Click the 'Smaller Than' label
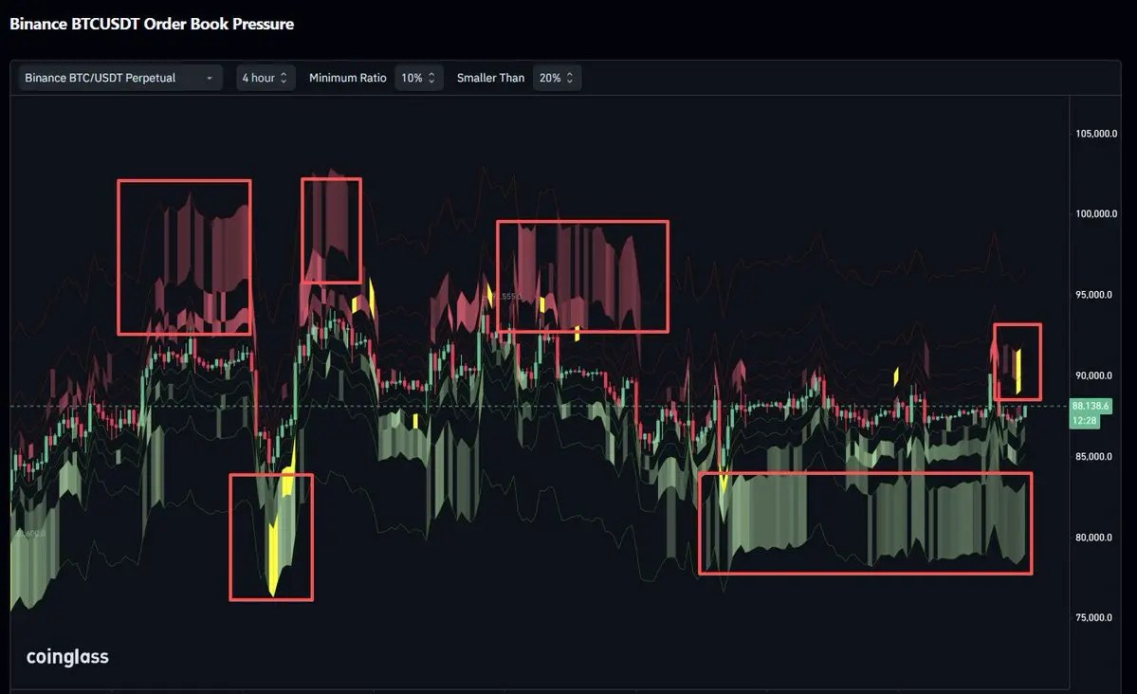1137x694 pixels. [x=490, y=78]
